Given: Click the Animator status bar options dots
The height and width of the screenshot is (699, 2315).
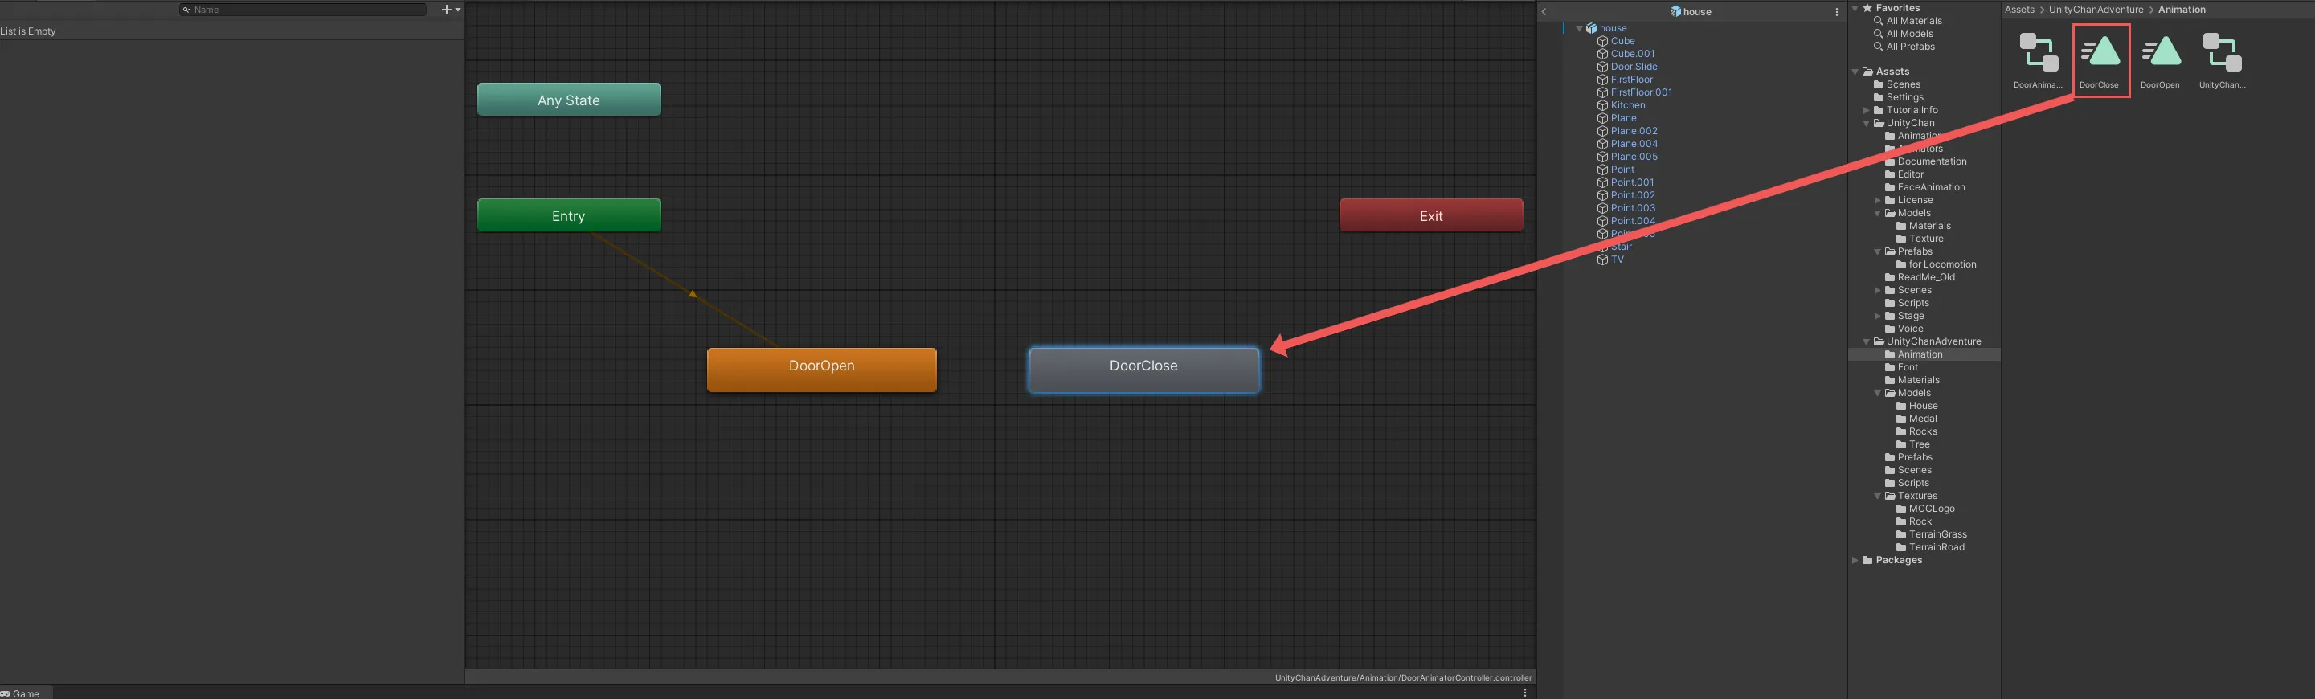Looking at the screenshot, I should click(1524, 693).
